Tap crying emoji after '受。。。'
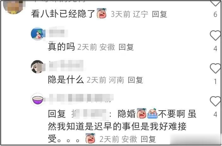Viewport: 222px width, 146px height. tap(90, 138)
